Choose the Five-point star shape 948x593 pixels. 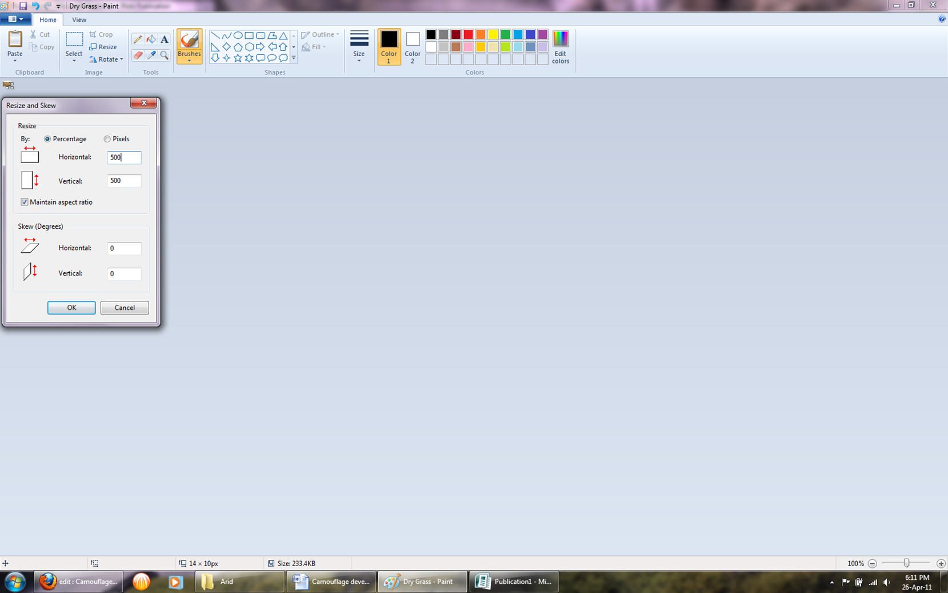(238, 58)
